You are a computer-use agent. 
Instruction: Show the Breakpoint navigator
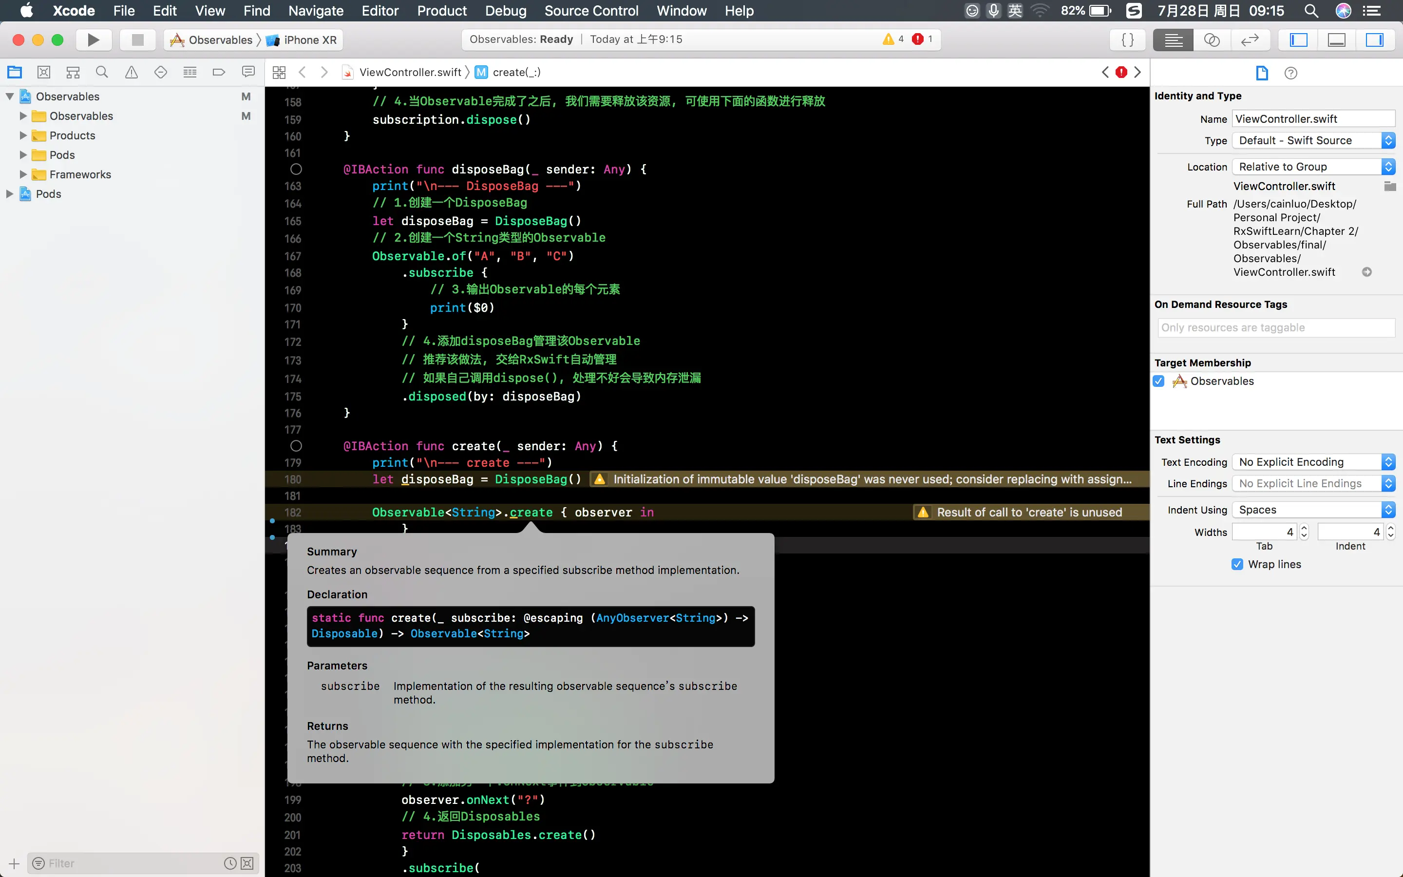tap(219, 73)
